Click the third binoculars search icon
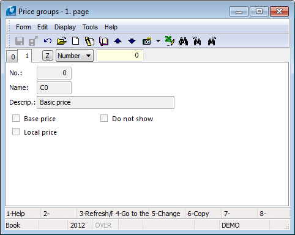The height and width of the screenshot is (235, 295). point(212,41)
